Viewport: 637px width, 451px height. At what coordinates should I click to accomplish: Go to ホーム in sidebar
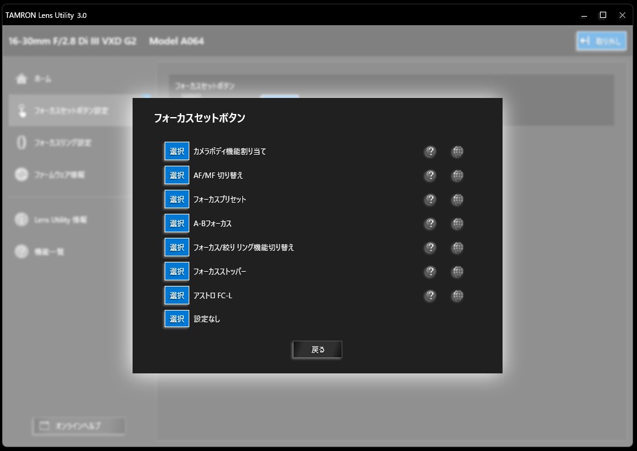point(42,79)
